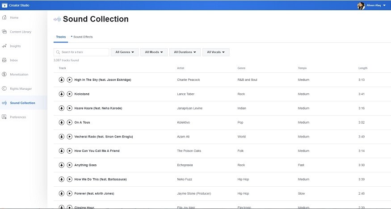Play High In The Sky track
The image size is (391, 209).
tap(69, 79)
